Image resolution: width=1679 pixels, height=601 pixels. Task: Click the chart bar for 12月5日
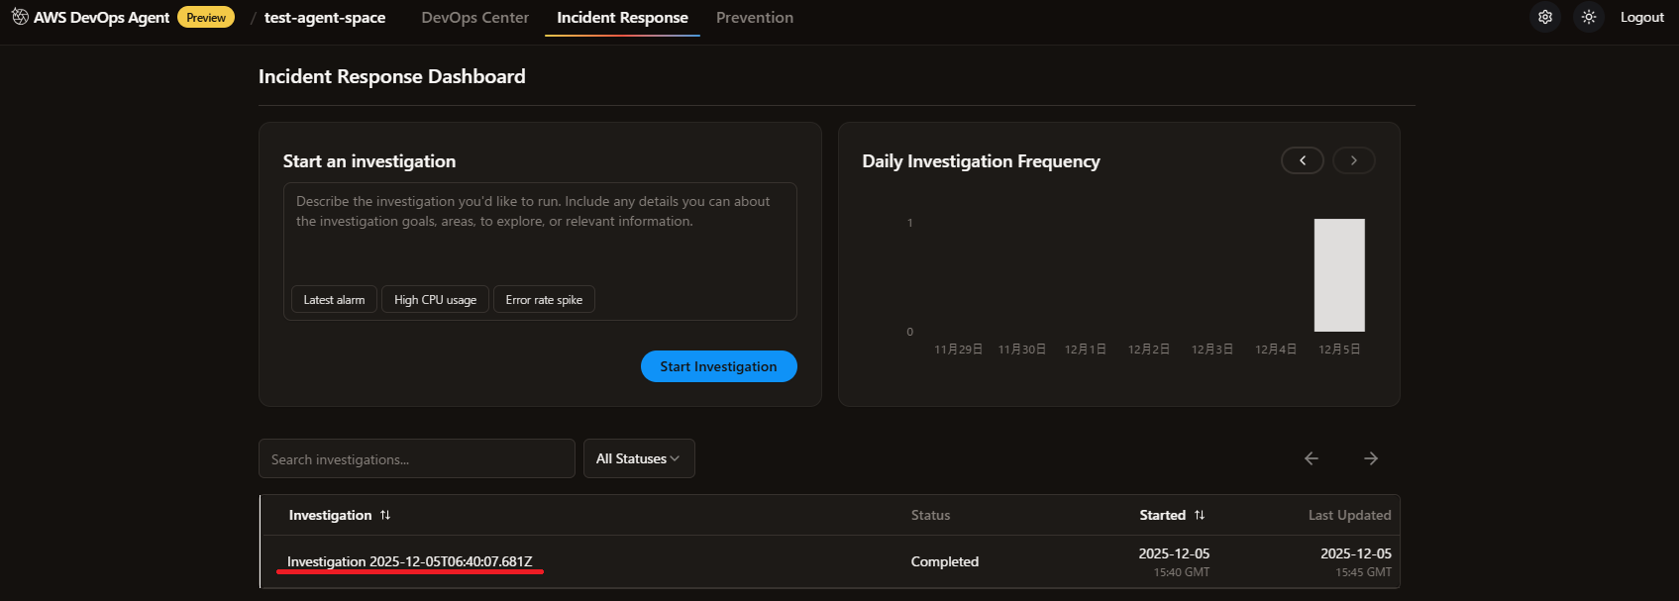1339,275
